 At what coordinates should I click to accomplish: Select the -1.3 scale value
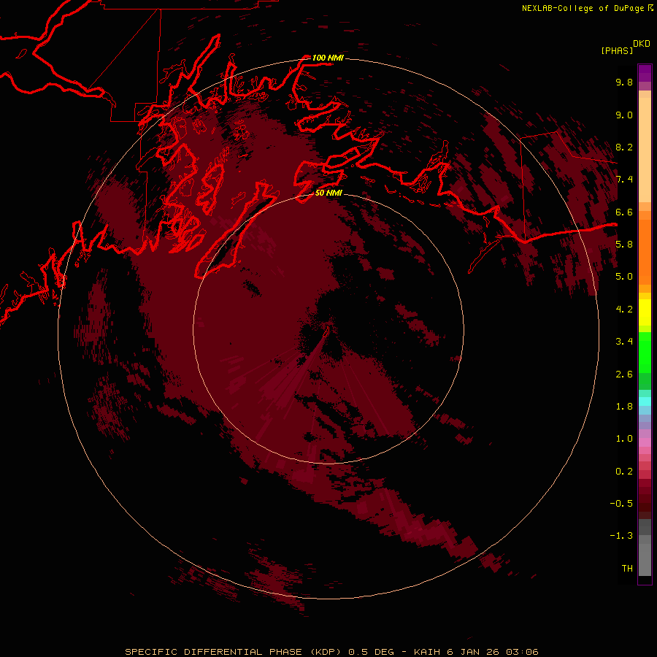621,536
